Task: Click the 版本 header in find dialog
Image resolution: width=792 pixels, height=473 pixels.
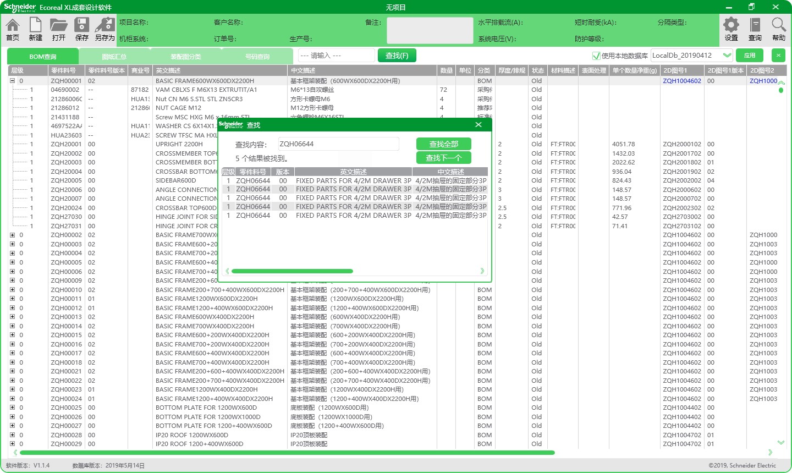Action: (283, 172)
